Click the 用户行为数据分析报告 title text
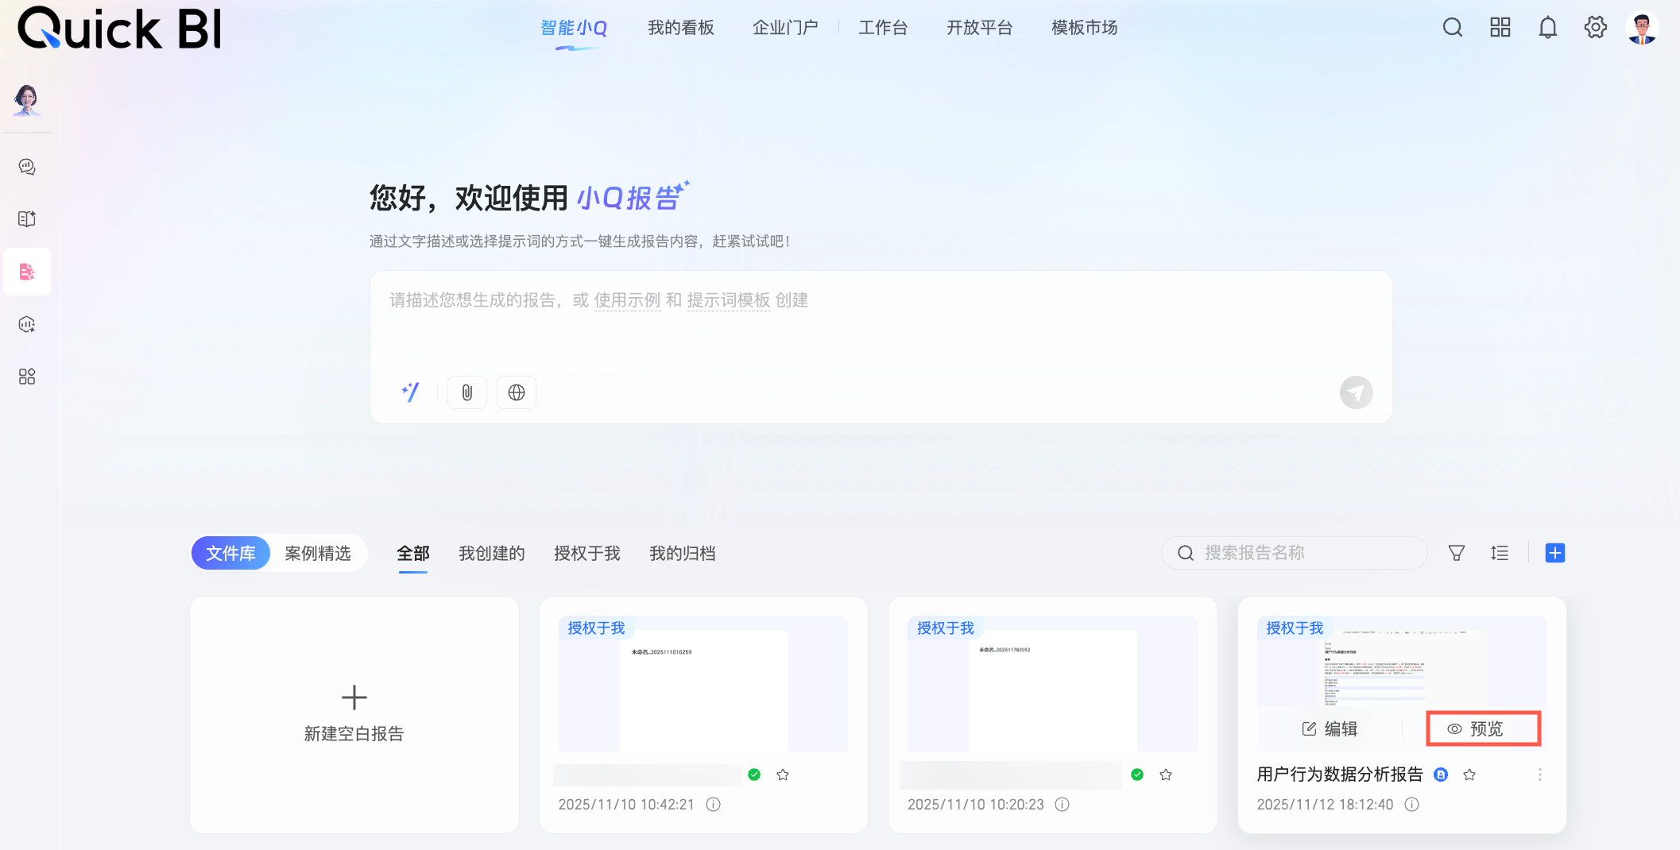This screenshot has height=850, width=1680. [1340, 775]
